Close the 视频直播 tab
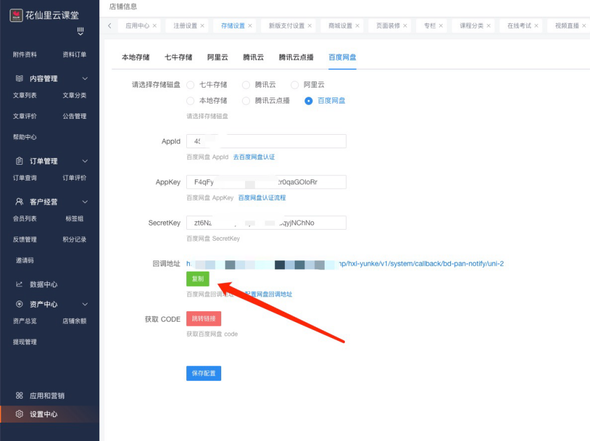590x441 pixels. [584, 26]
